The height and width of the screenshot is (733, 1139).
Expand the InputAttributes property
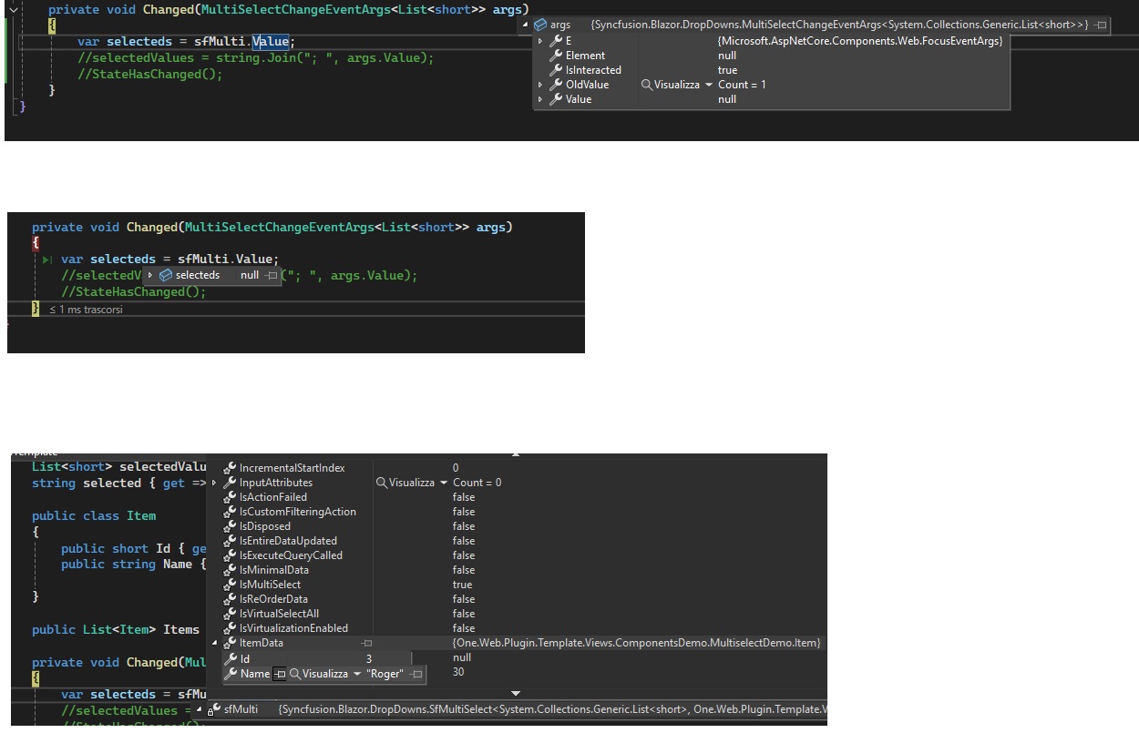tap(215, 483)
